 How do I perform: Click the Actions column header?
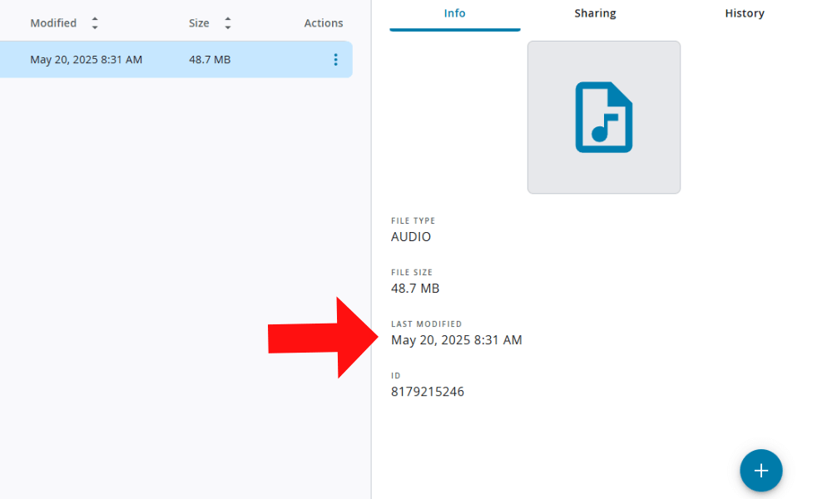coord(324,23)
